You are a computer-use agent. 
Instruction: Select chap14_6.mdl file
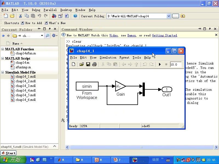[25, 100]
